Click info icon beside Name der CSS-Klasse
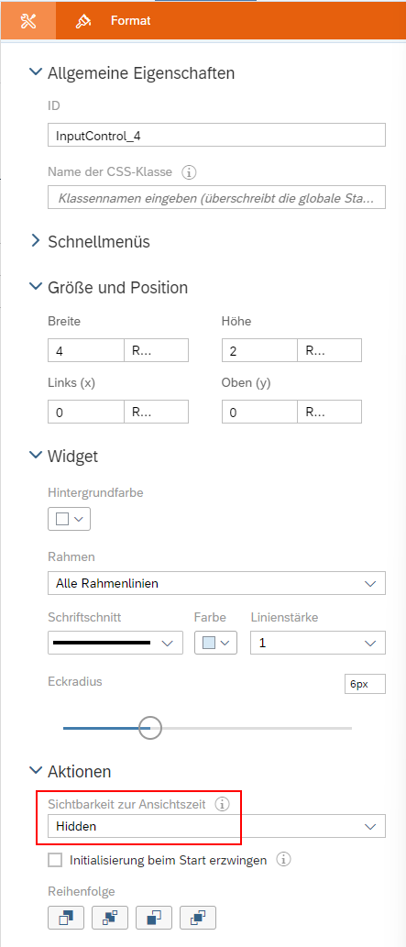Viewport: 406px width, 947px height. pos(189,172)
